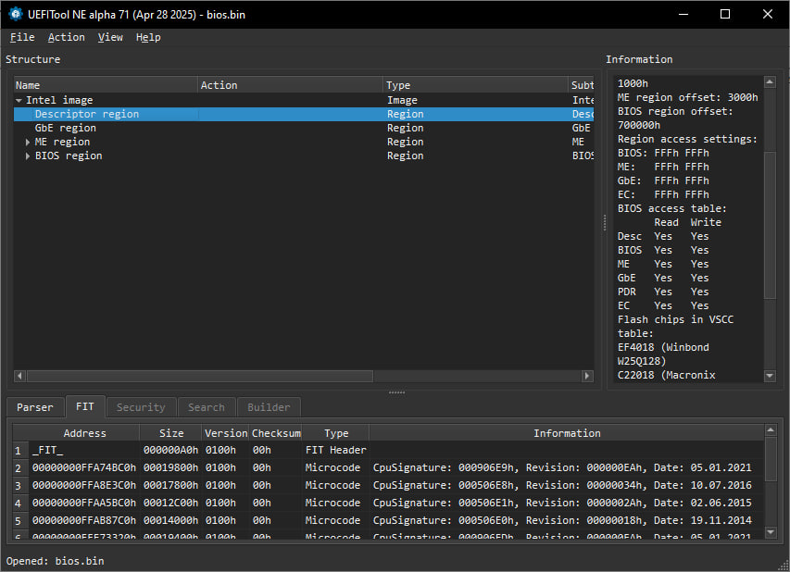The height and width of the screenshot is (572, 790).
Task: Click FIT table scroll-down arrow
Action: (771, 532)
